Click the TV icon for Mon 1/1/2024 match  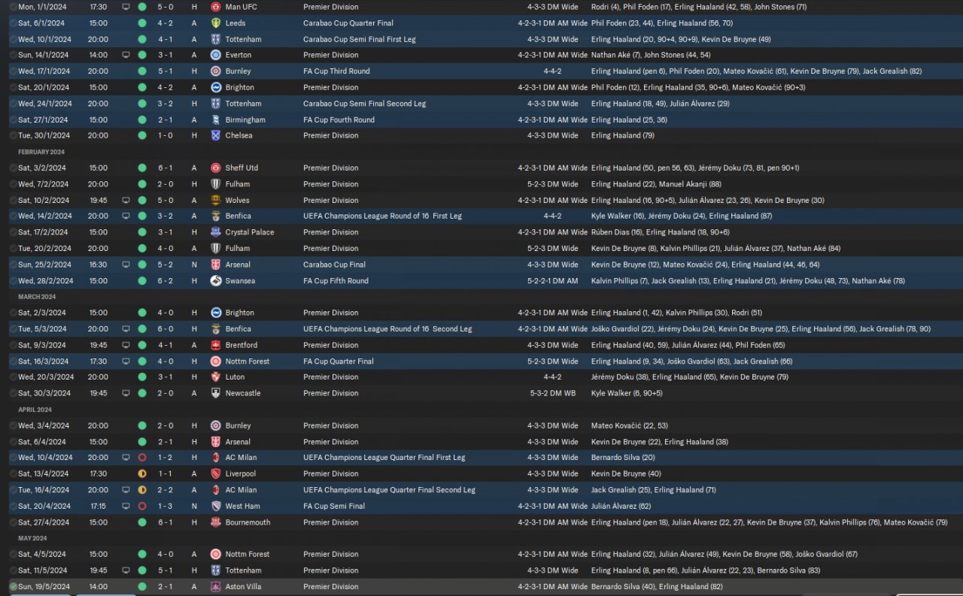pyautogui.click(x=126, y=7)
